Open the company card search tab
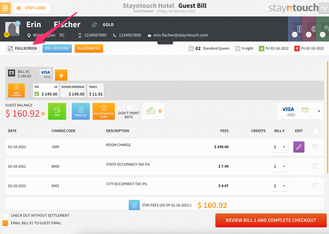Image resolution: width=329 pixels, height=234 pixels. click(295, 29)
